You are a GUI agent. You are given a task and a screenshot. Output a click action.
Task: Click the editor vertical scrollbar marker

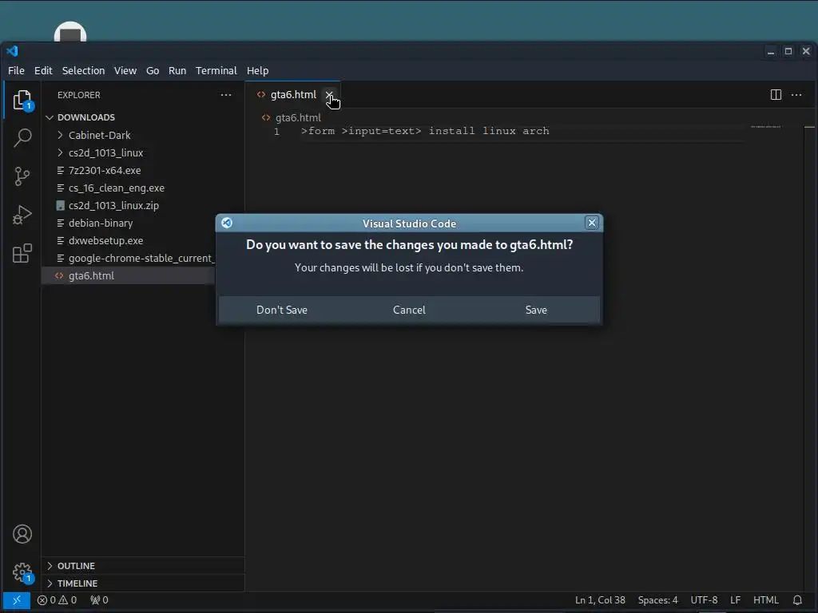click(x=809, y=127)
